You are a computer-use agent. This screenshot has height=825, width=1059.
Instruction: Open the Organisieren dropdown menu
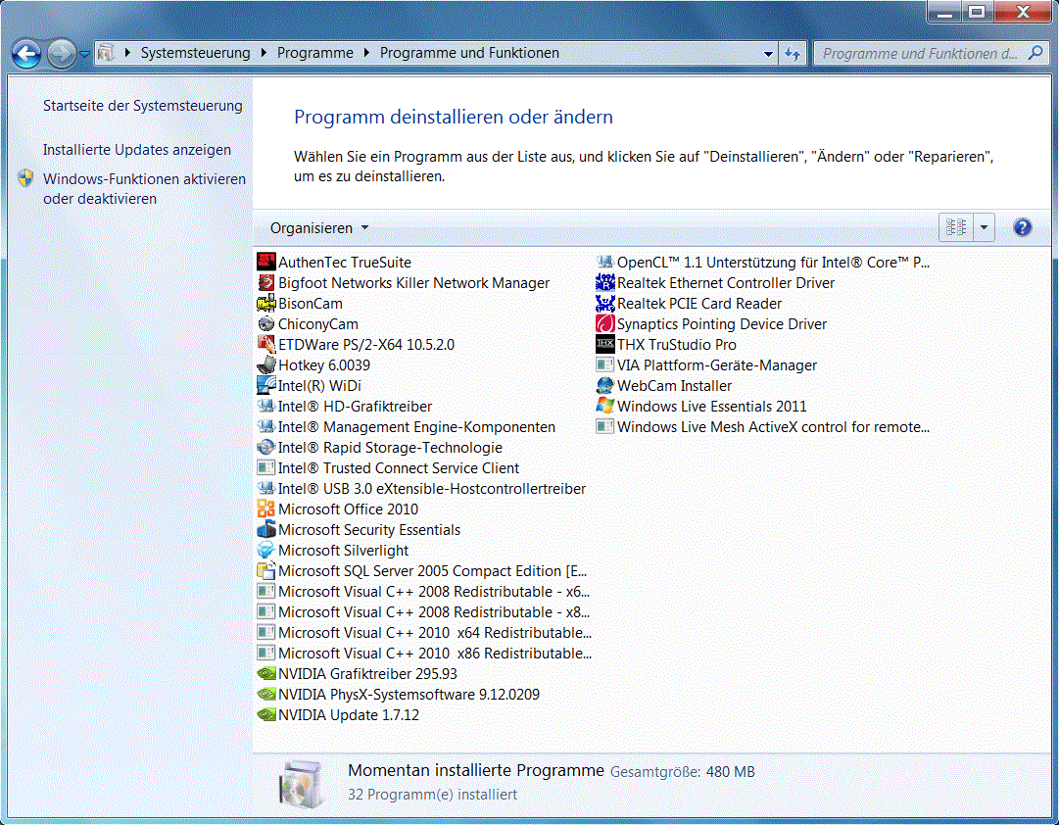click(319, 228)
